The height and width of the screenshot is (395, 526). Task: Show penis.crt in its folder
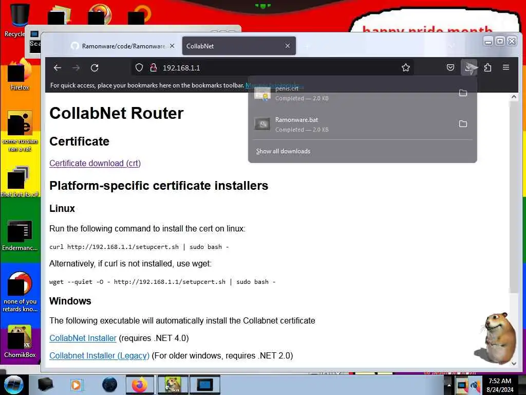pos(463,93)
